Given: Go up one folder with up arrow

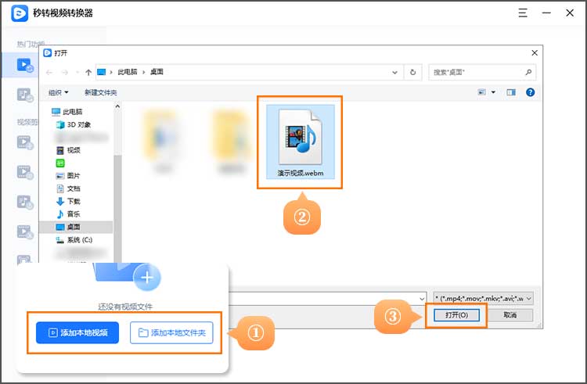Looking at the screenshot, I should (88, 72).
